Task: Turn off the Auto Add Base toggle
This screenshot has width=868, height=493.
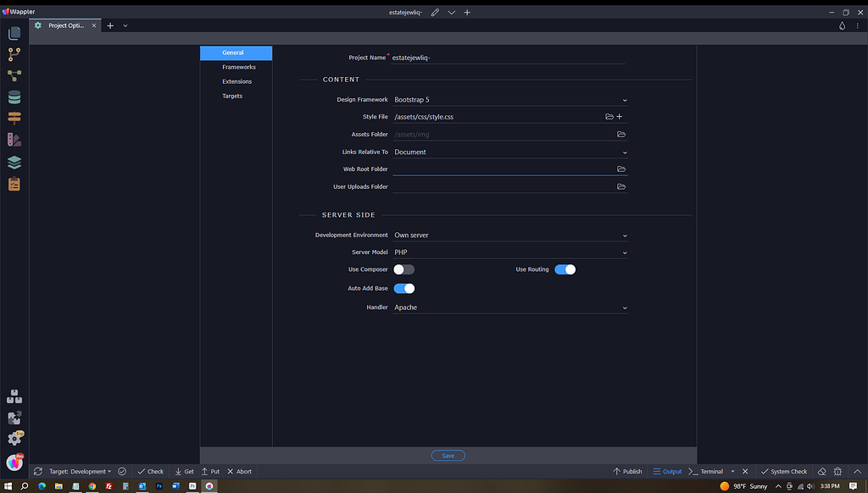Action: coord(404,288)
